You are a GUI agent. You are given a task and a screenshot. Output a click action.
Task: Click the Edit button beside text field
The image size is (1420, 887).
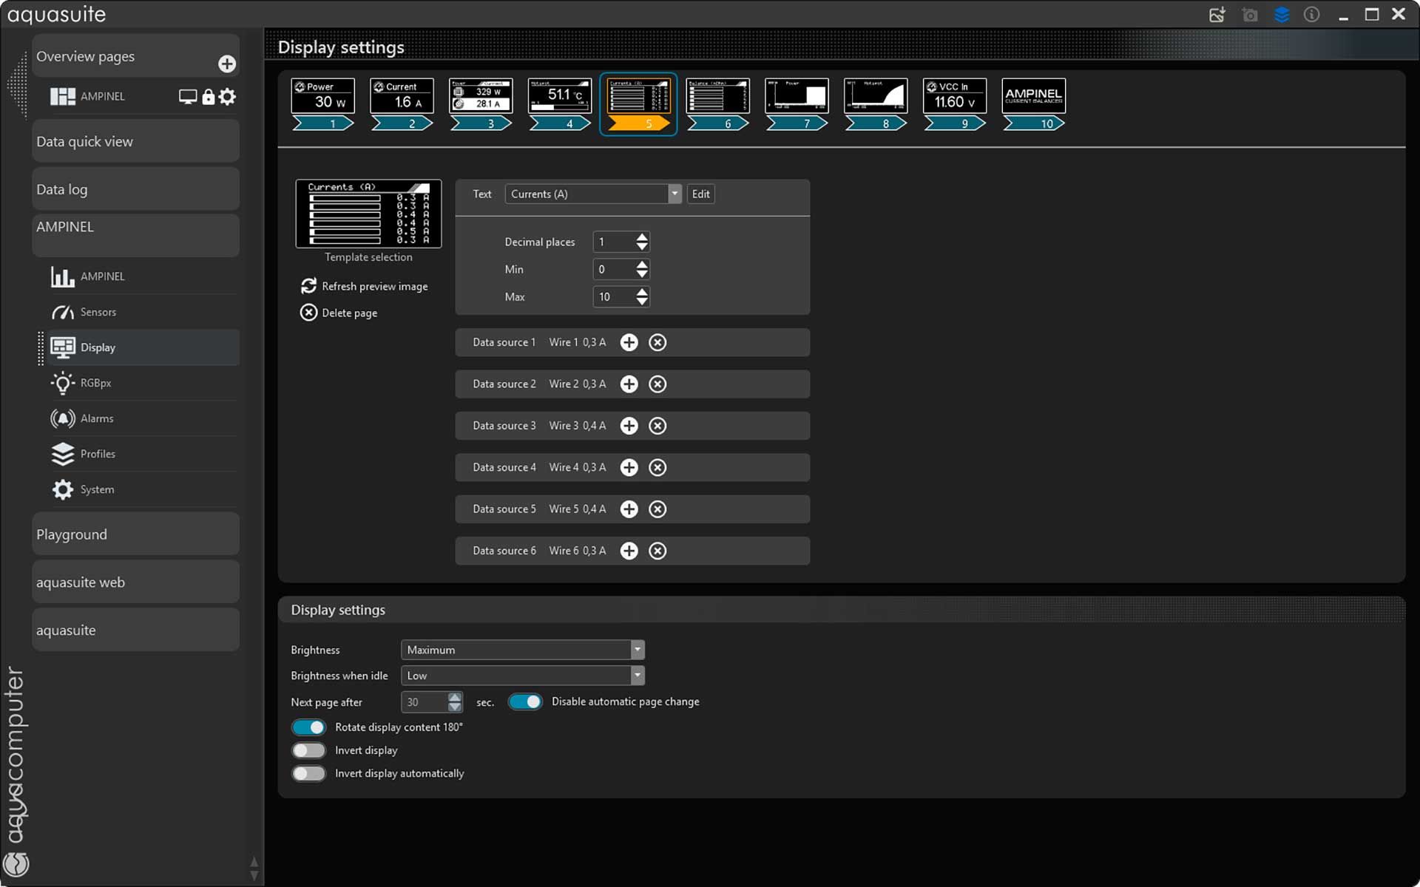[700, 194]
